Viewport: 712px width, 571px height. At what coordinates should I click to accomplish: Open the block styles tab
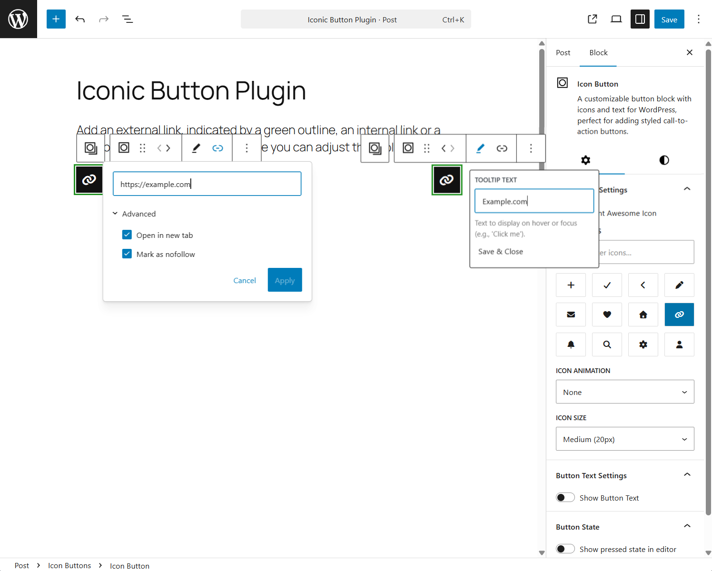tap(664, 160)
